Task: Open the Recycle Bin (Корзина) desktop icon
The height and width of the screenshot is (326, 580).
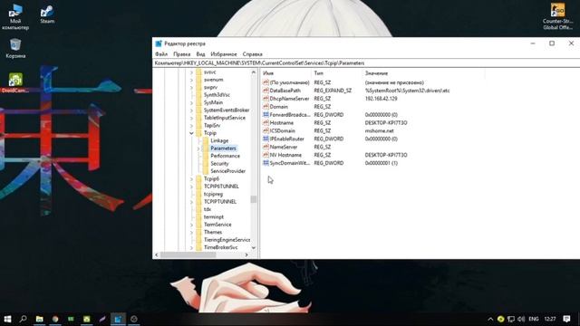Action: pos(15,48)
